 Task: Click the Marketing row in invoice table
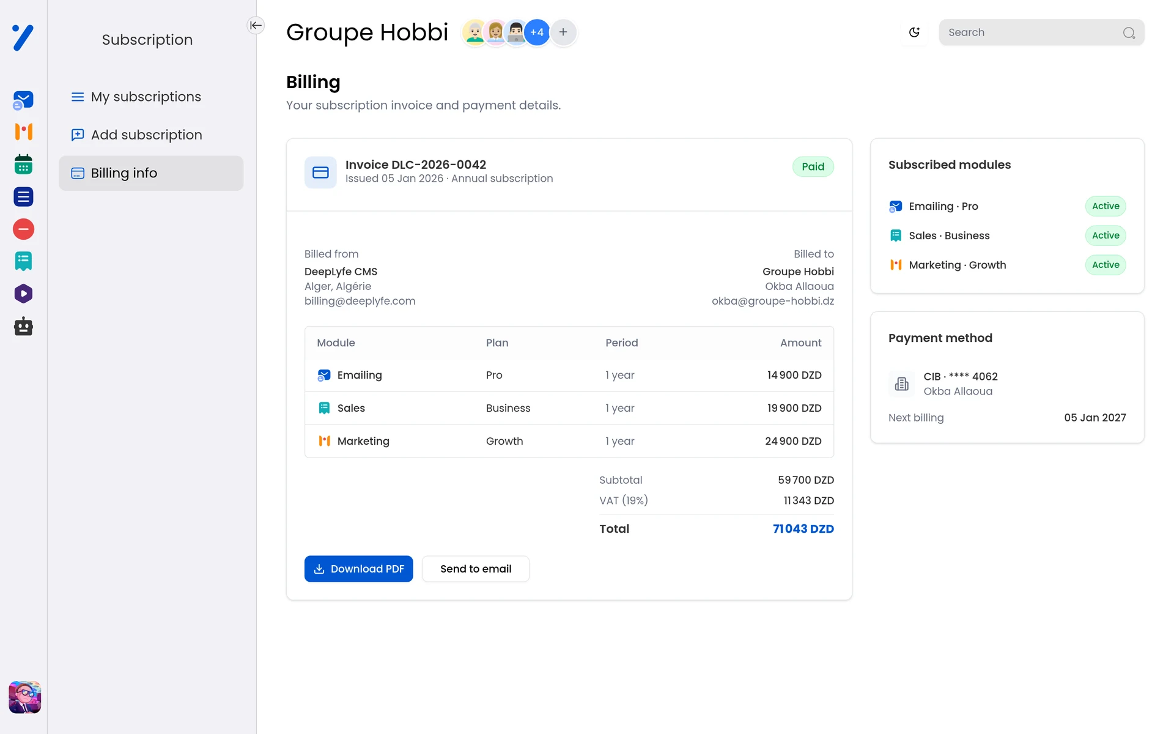pos(569,441)
